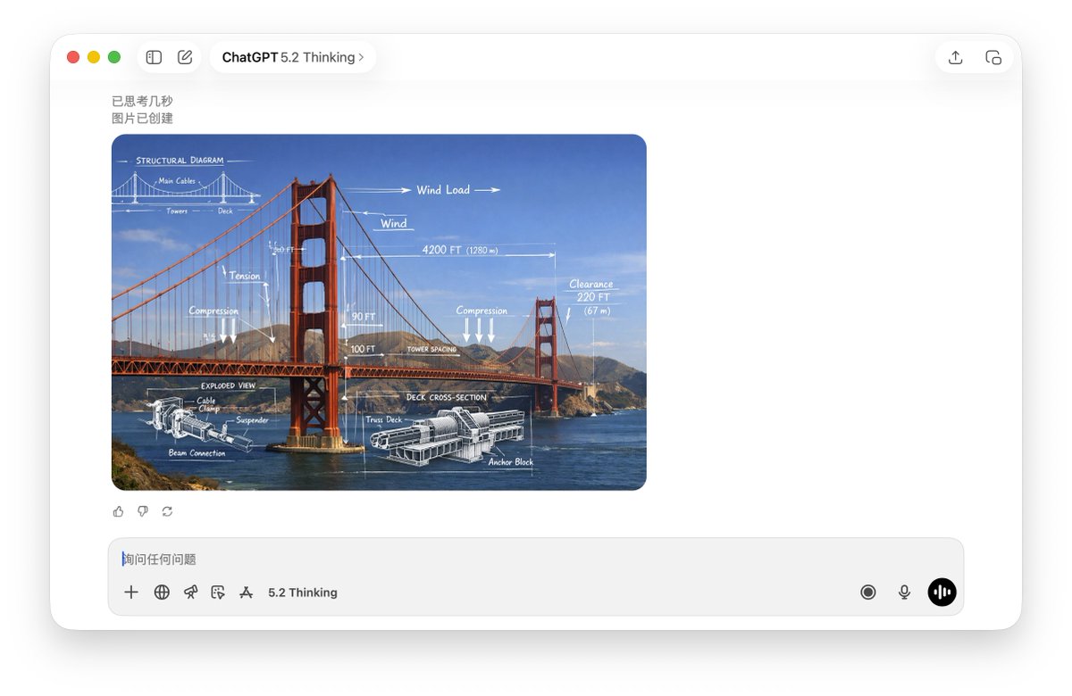Enable web search with the globe icon
Image resolution: width=1072 pixels, height=696 pixels.
tap(162, 592)
